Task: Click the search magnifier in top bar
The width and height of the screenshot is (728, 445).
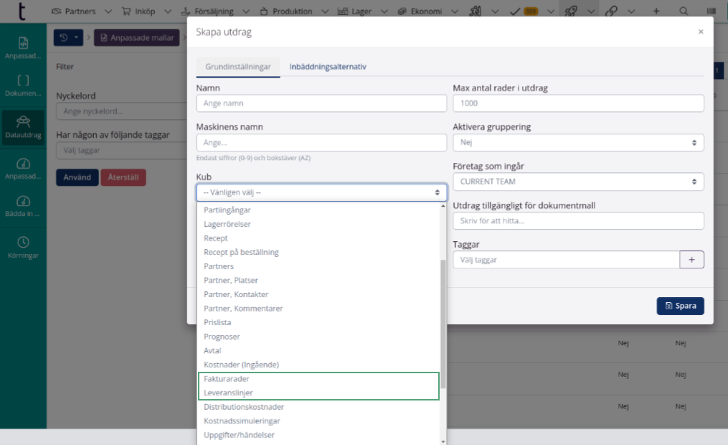Action: click(684, 11)
